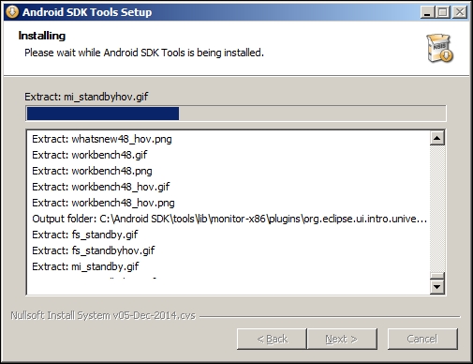Click the NSIS installer box icon

439,49
